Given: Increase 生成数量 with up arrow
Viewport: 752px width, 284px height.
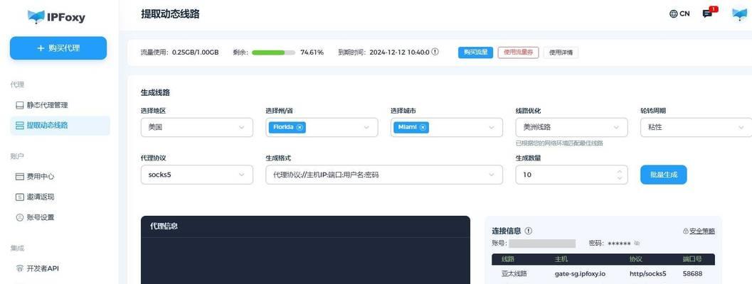Looking at the screenshot, I should tap(619, 171).
